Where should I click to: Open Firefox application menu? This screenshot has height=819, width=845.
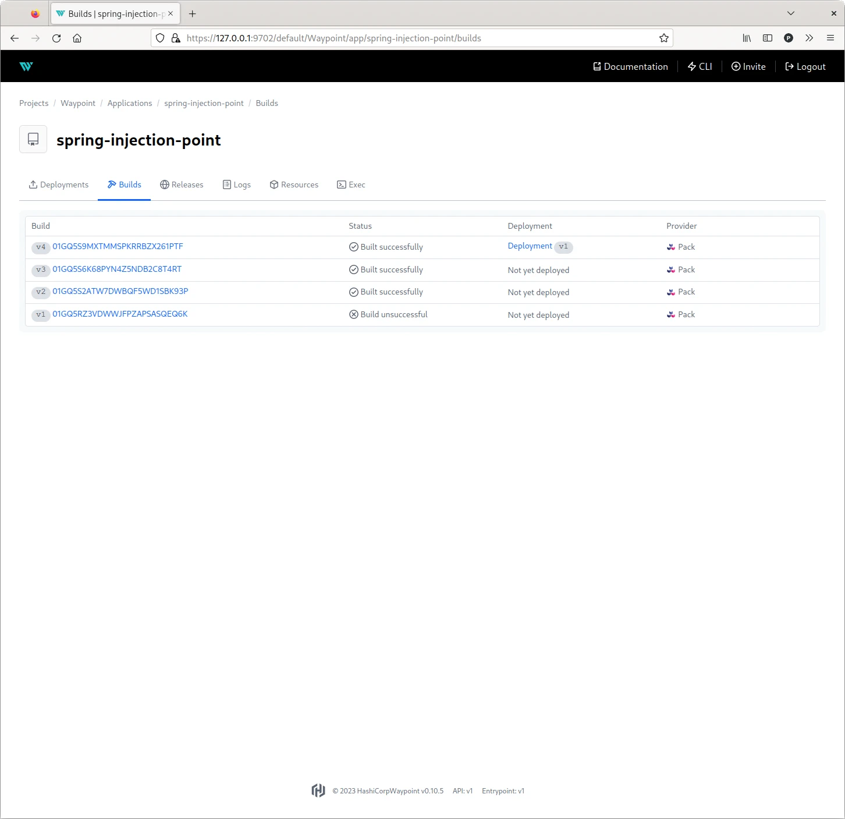coord(830,38)
